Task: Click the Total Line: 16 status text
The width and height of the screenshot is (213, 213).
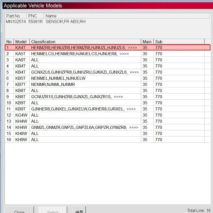Action: point(199,210)
